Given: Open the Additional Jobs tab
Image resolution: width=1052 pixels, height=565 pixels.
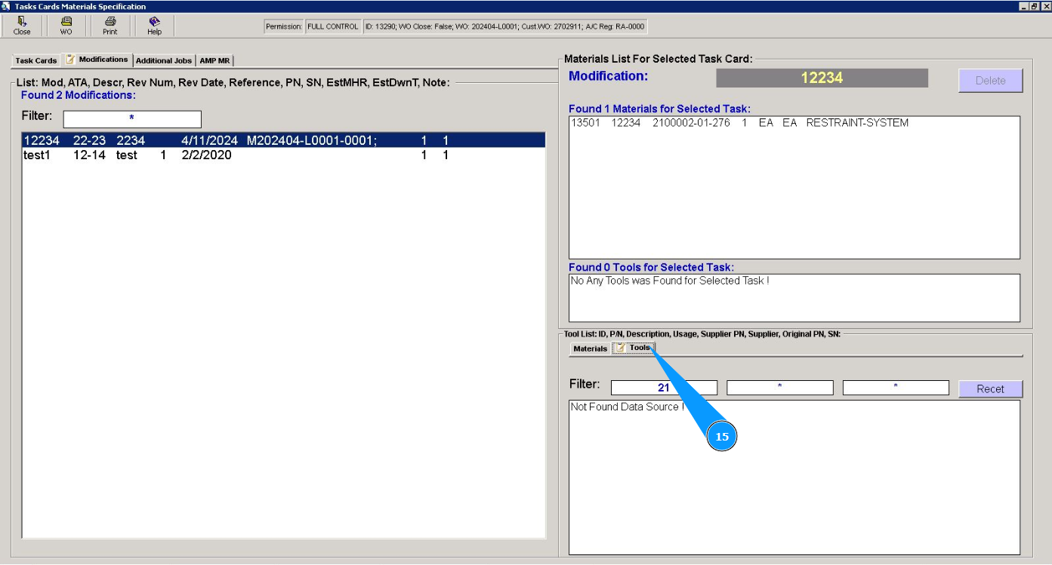Looking at the screenshot, I should click(x=164, y=60).
